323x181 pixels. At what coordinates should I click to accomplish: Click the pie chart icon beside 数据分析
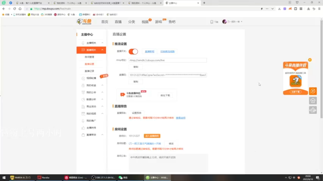click(x=83, y=99)
